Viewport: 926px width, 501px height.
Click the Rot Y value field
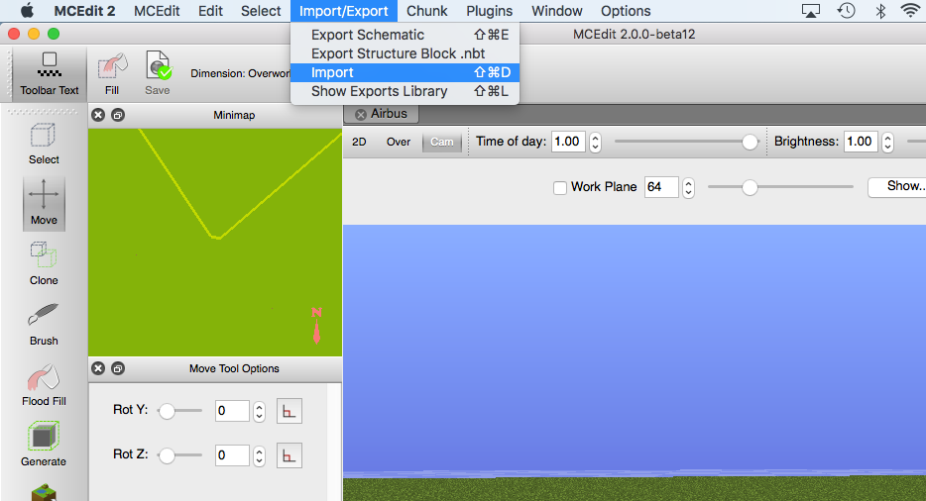233,411
